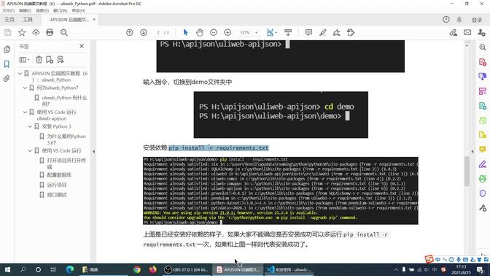The height and width of the screenshot is (276, 490).
Task: Collapse the 使用 VS Code 运行 sub-bookmark
Action: [30, 150]
